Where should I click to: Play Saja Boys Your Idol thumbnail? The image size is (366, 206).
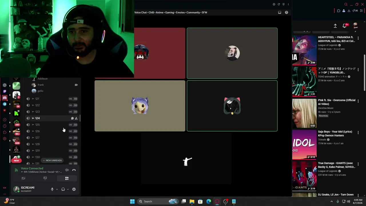click(304, 145)
